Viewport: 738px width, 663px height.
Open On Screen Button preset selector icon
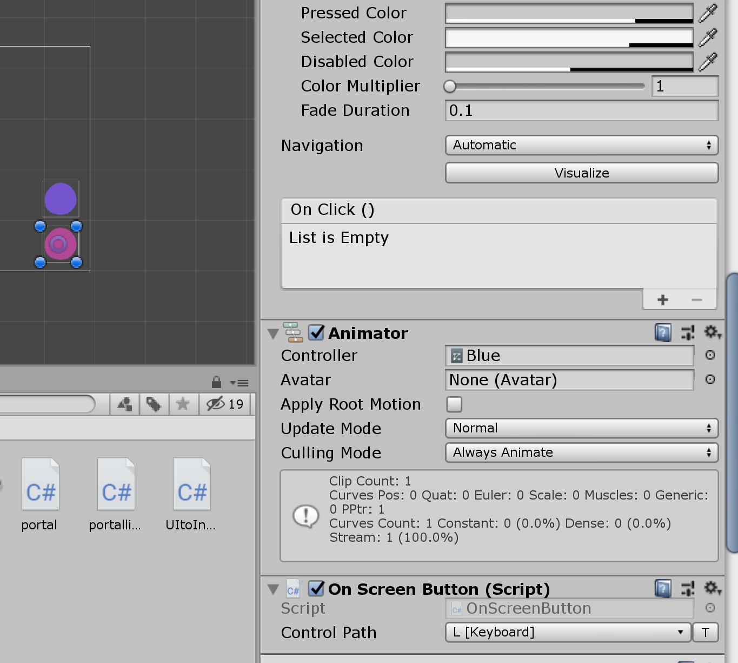pos(688,588)
